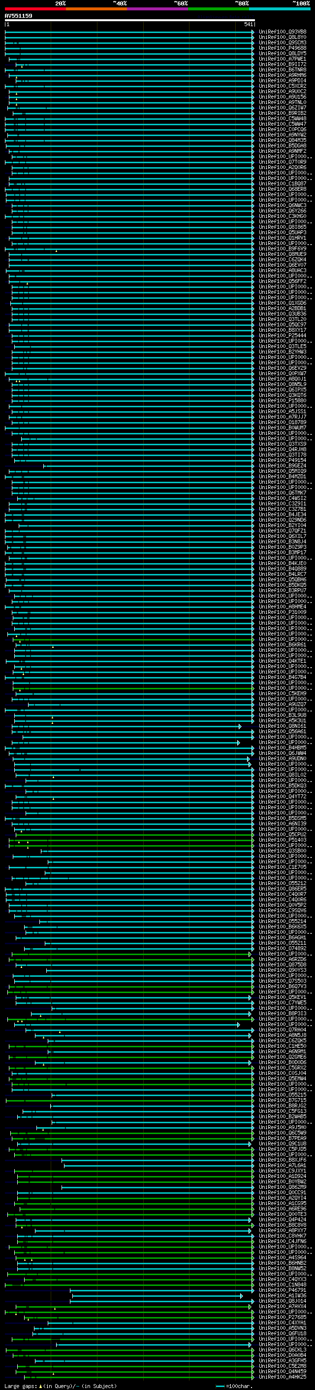Click hit label UniRef100_A6NI39
Image resolution: width=315 pixels, height=1390 pixels.
[283, 824]
